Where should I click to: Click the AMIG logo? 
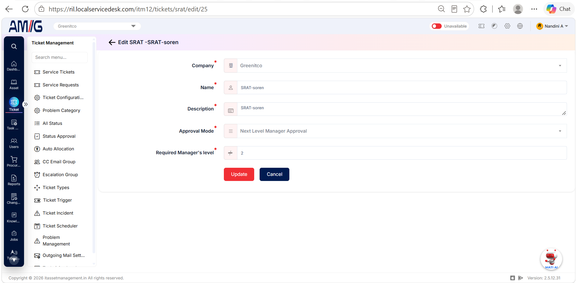[x=26, y=26]
